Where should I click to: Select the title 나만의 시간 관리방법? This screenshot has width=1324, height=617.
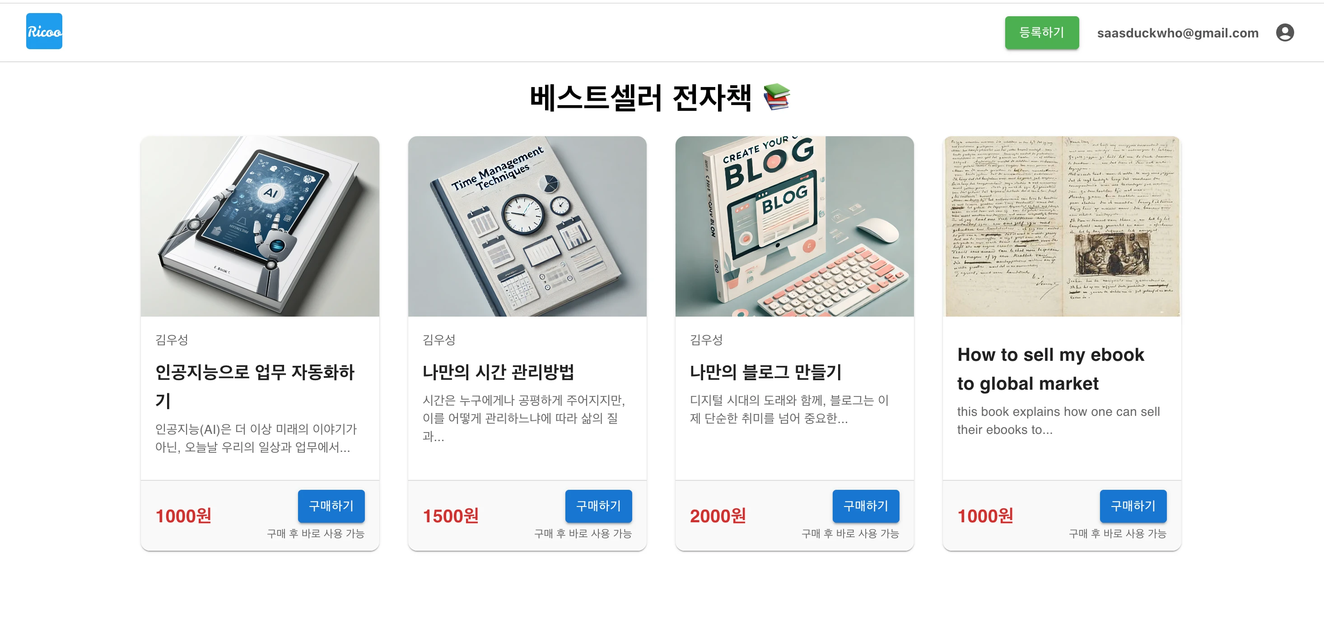coord(498,372)
